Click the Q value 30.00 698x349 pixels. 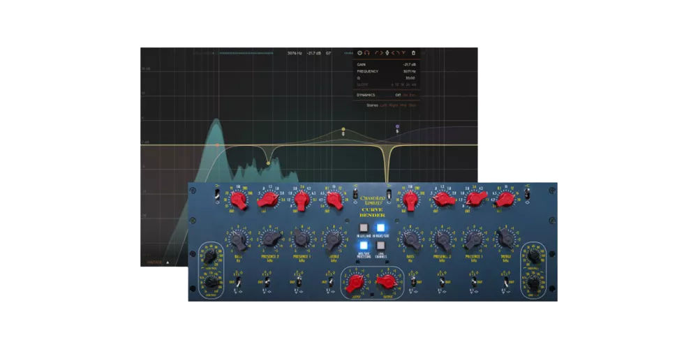tap(410, 78)
